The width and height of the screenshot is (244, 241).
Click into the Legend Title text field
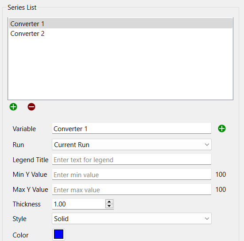[x=132, y=159]
